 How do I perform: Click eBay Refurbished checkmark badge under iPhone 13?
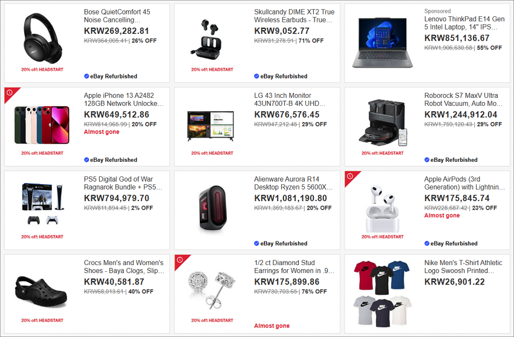[x=86, y=160]
